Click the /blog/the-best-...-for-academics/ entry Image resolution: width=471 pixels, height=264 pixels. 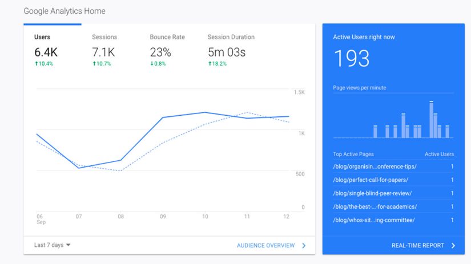coord(375,206)
